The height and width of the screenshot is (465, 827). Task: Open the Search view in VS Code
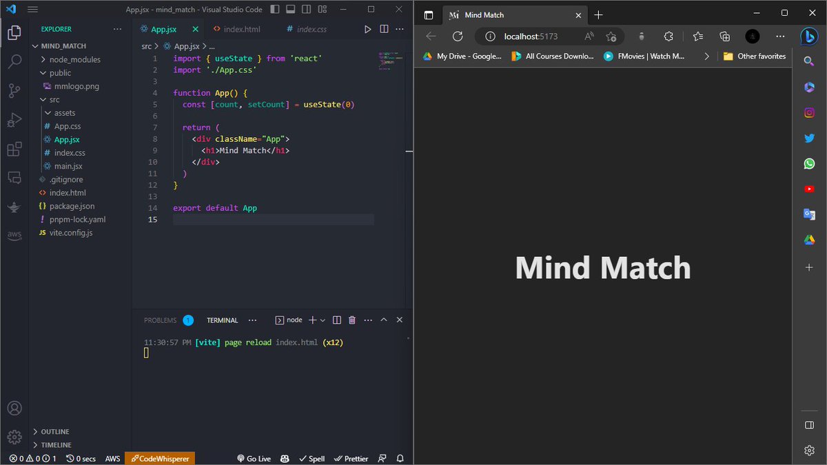click(14, 62)
